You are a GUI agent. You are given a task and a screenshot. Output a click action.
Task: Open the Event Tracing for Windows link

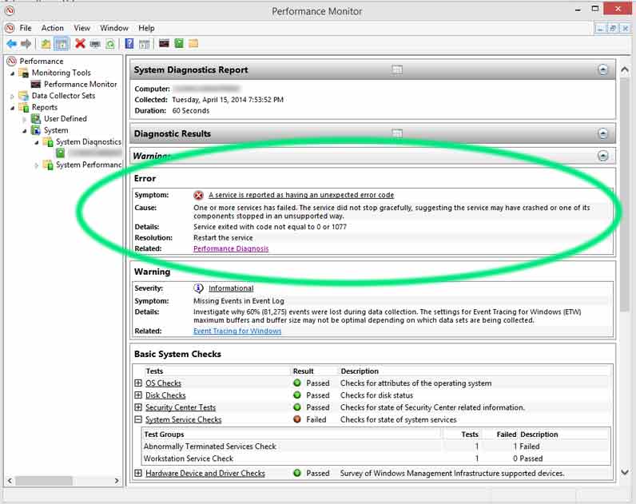[x=237, y=331]
